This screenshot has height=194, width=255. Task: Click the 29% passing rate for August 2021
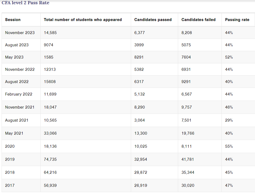[x=229, y=120]
